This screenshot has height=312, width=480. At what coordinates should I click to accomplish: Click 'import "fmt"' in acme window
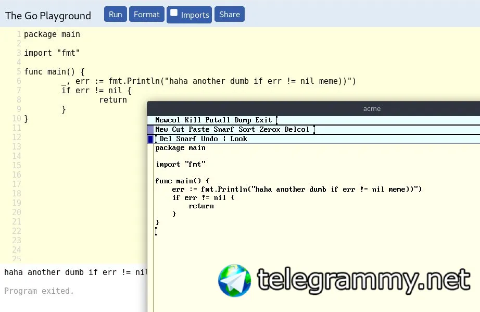point(180,165)
